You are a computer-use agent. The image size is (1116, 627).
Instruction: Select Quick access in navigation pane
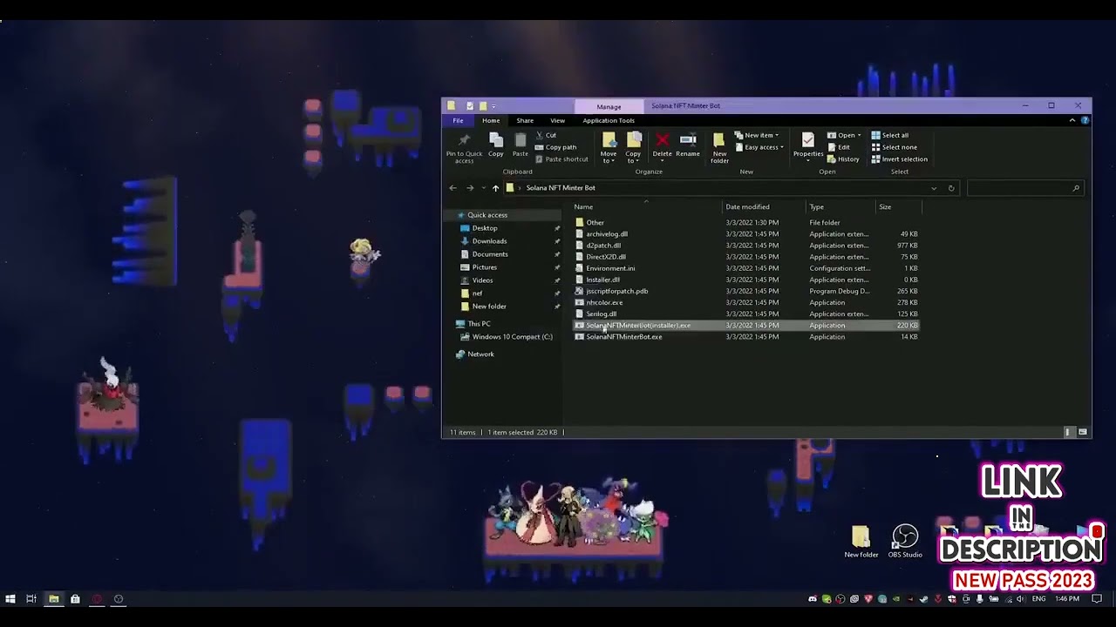(487, 215)
